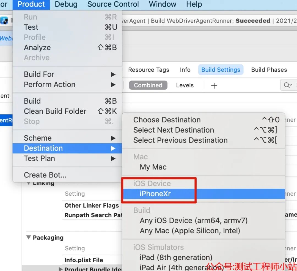Image resolution: width=297 pixels, height=271 pixels.
Task: Open the Debug menu
Action: pos(66,4)
